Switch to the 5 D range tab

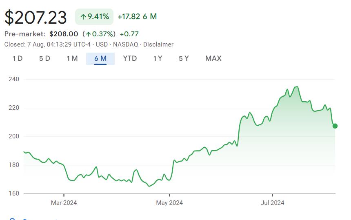click(44, 58)
